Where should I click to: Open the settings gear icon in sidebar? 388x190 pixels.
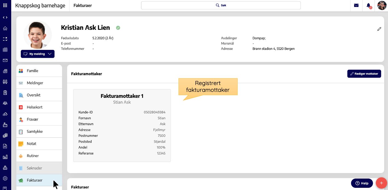(5, 179)
